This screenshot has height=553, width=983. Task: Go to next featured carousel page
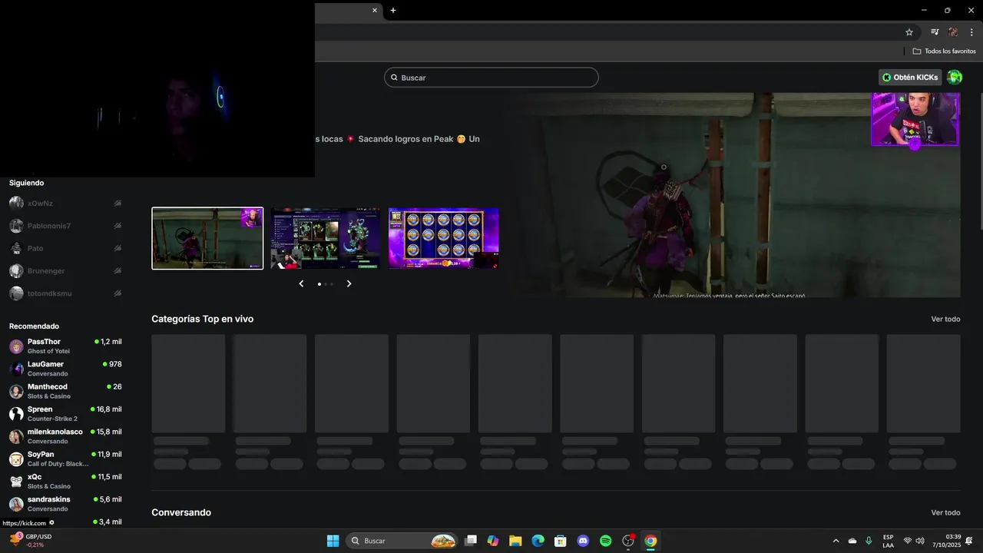[x=349, y=283]
